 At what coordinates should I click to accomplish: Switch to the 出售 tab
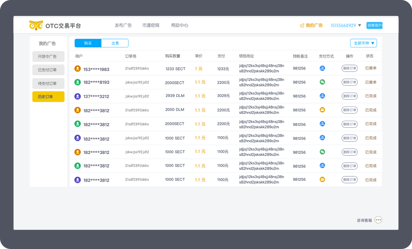(x=115, y=43)
